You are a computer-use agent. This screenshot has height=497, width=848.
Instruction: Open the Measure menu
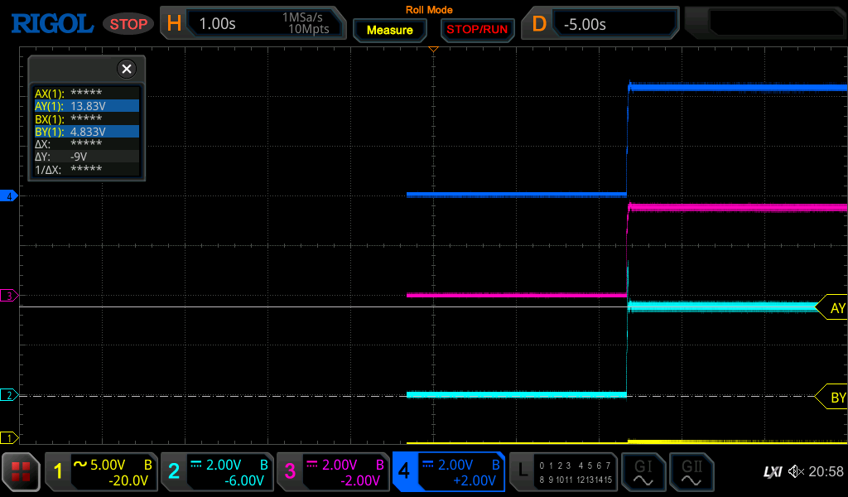(390, 31)
